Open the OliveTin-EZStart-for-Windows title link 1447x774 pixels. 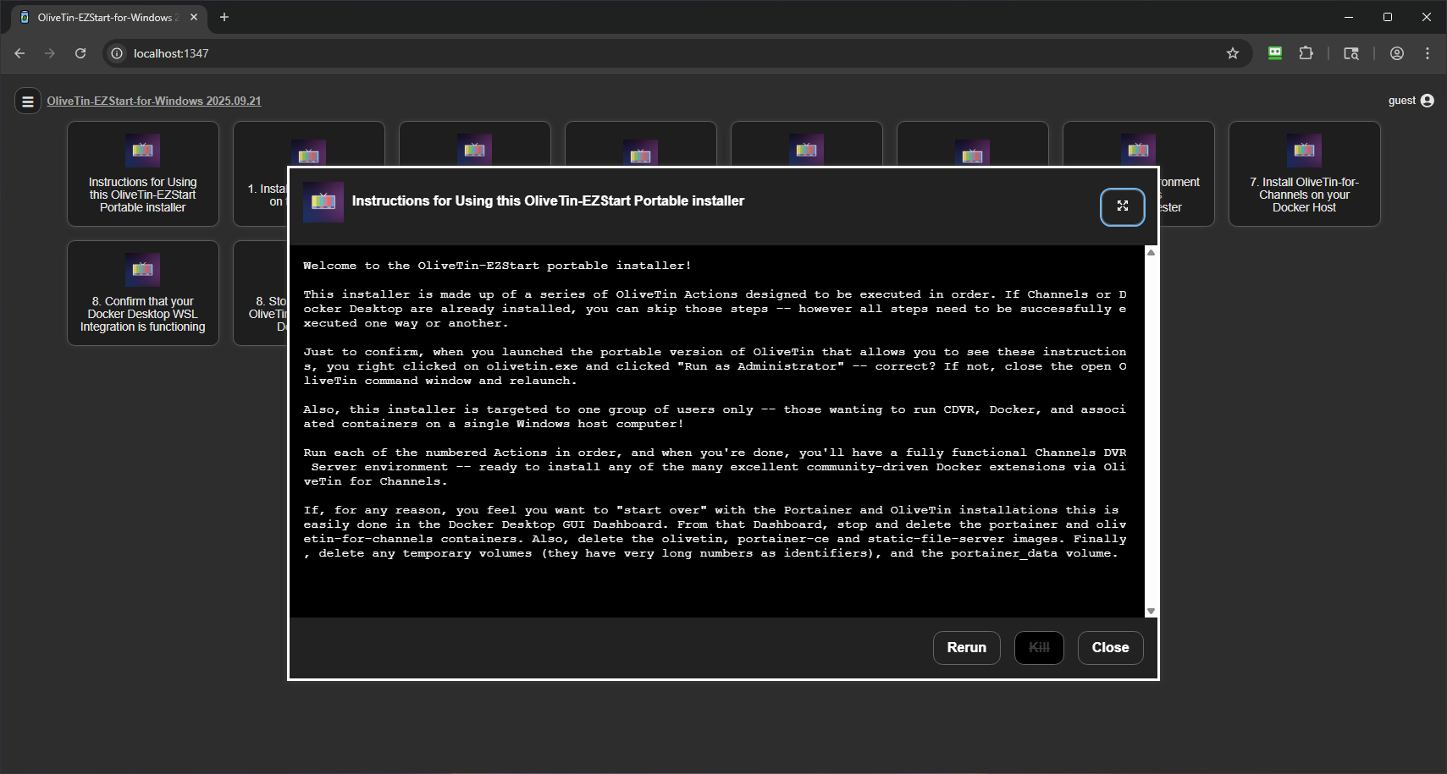[x=154, y=101]
